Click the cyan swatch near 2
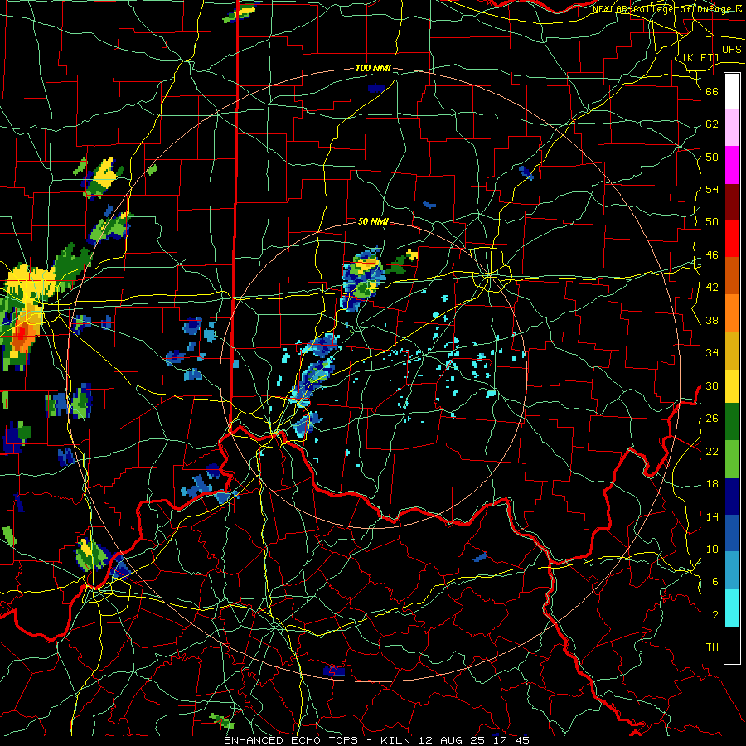746x746 pixels. (x=732, y=607)
